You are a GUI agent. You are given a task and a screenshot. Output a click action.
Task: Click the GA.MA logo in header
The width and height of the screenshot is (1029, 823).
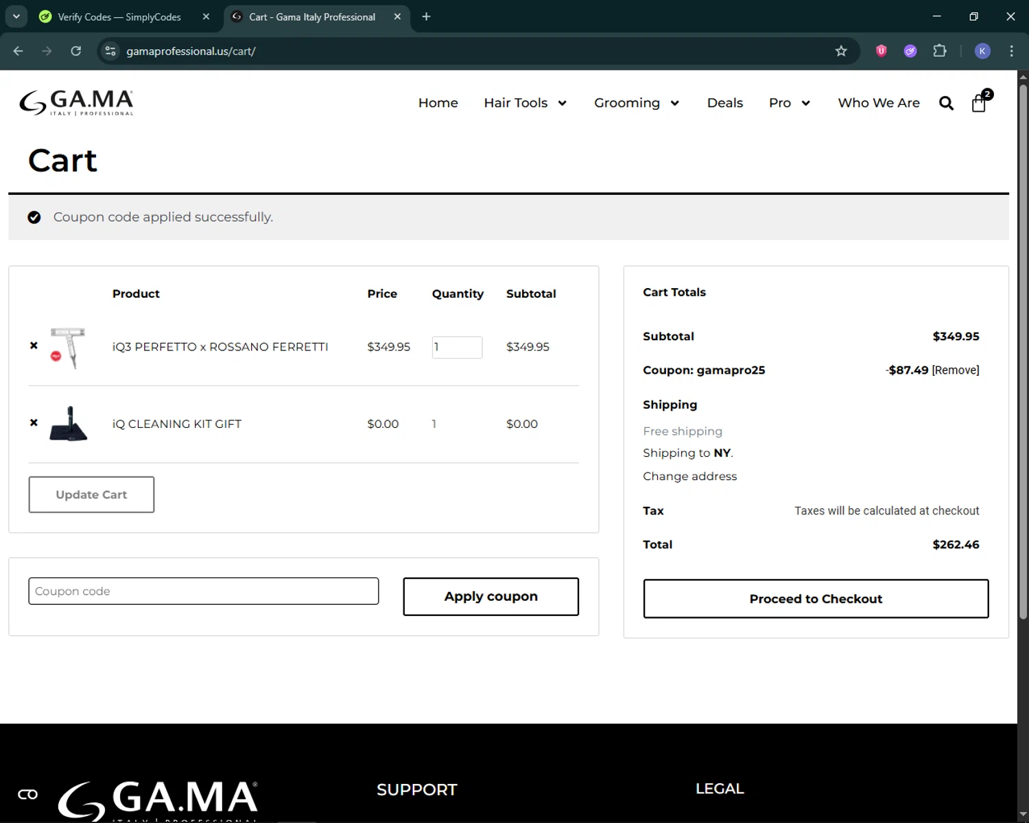click(76, 103)
